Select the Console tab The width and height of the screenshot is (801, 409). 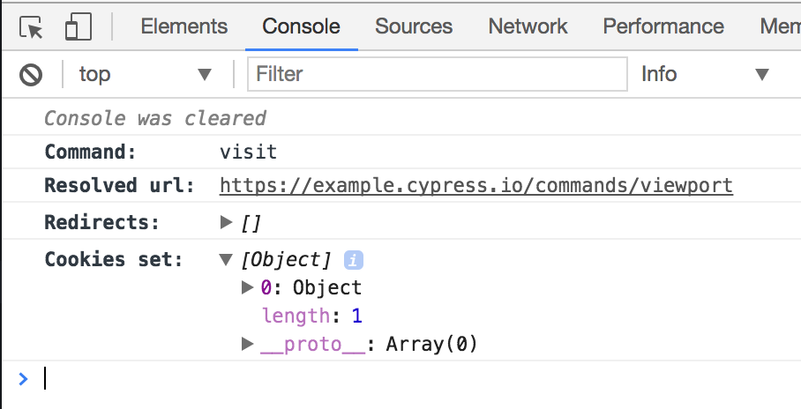coord(301,26)
